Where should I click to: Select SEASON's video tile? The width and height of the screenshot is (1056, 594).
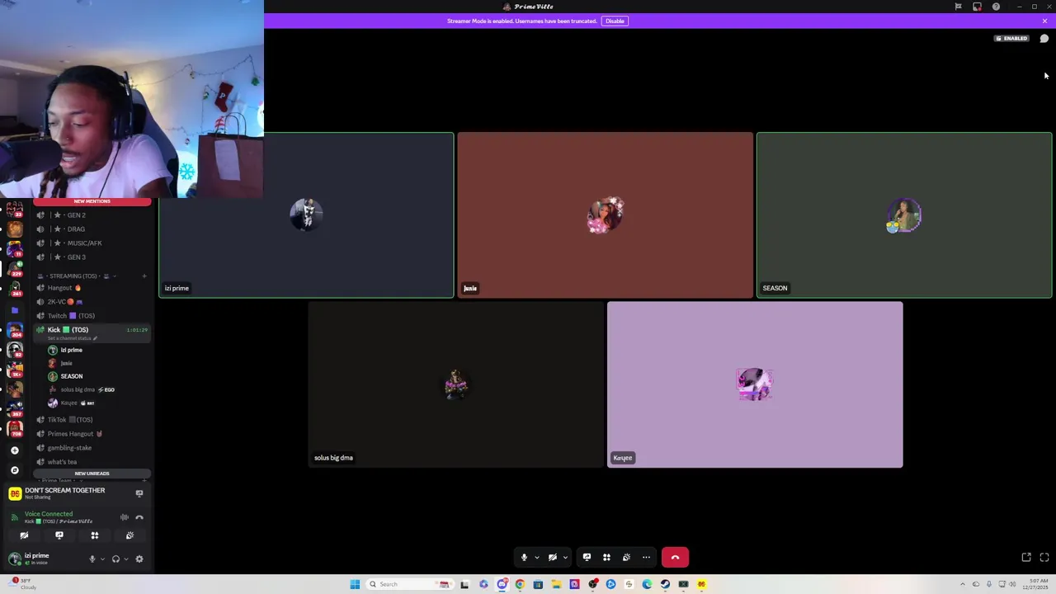(x=904, y=215)
